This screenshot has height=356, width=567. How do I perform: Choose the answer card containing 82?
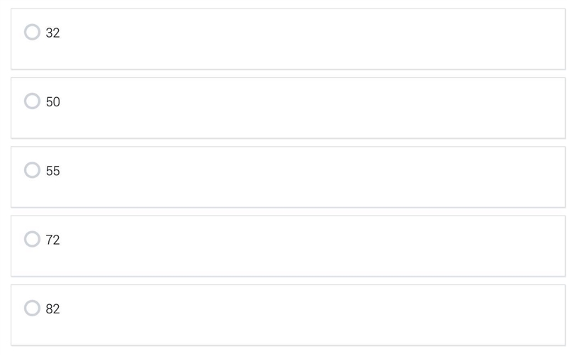coord(288,316)
